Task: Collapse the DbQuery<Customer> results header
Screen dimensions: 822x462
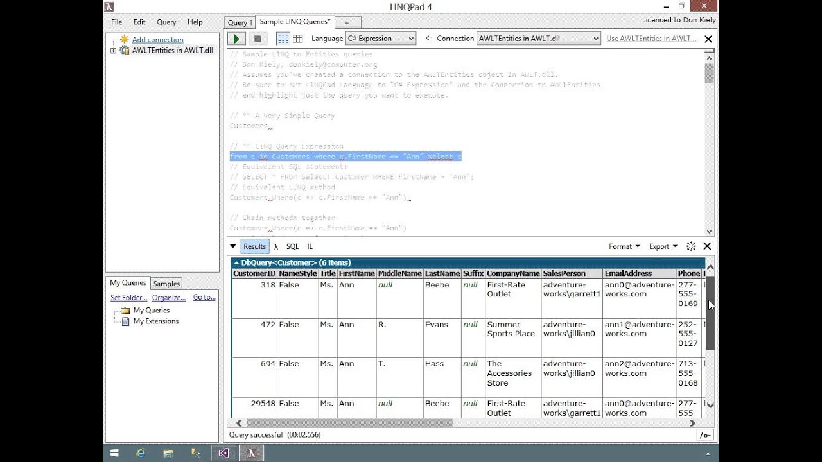Action: 236,262
